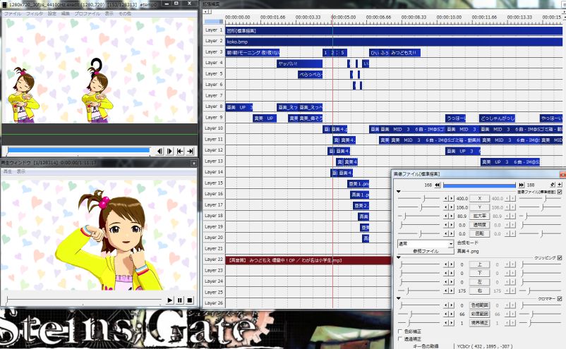Image resolution: width=566 pixels, height=349 pixels.
Task: Click timeline zoom scale gauge above Layer 1
Action: point(214,21)
